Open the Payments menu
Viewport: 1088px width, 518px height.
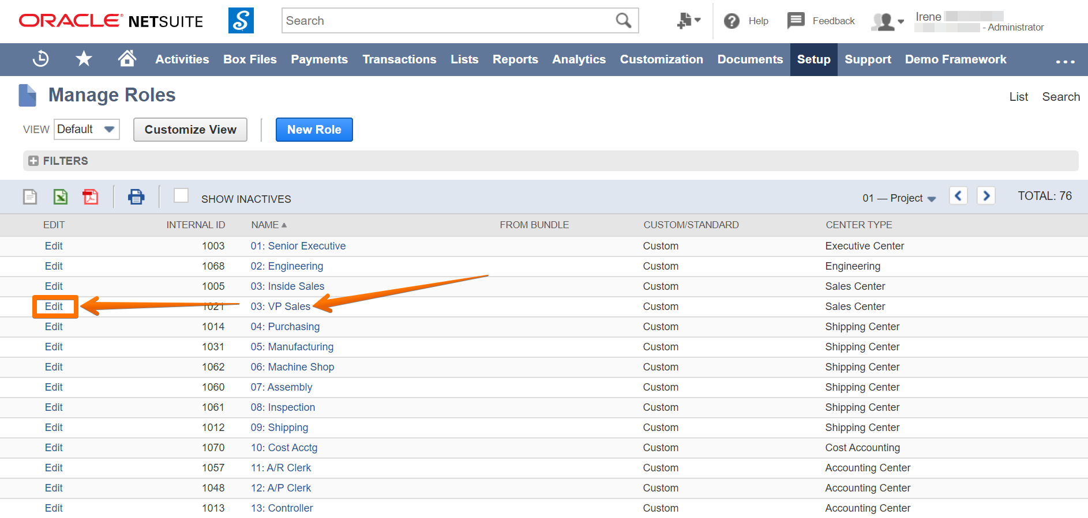click(x=319, y=59)
